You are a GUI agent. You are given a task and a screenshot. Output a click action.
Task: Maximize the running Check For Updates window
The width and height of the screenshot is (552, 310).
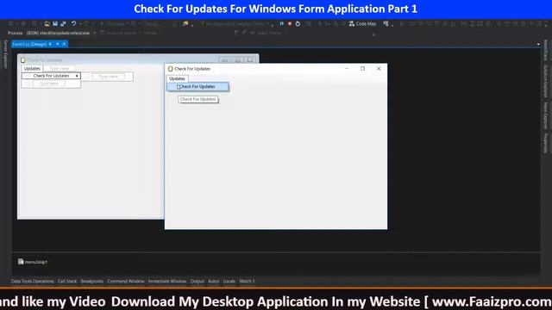coord(362,69)
